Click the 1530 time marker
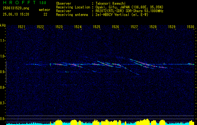Image resolution: width=197 pixels, height=125 pixels. tap(191, 27)
